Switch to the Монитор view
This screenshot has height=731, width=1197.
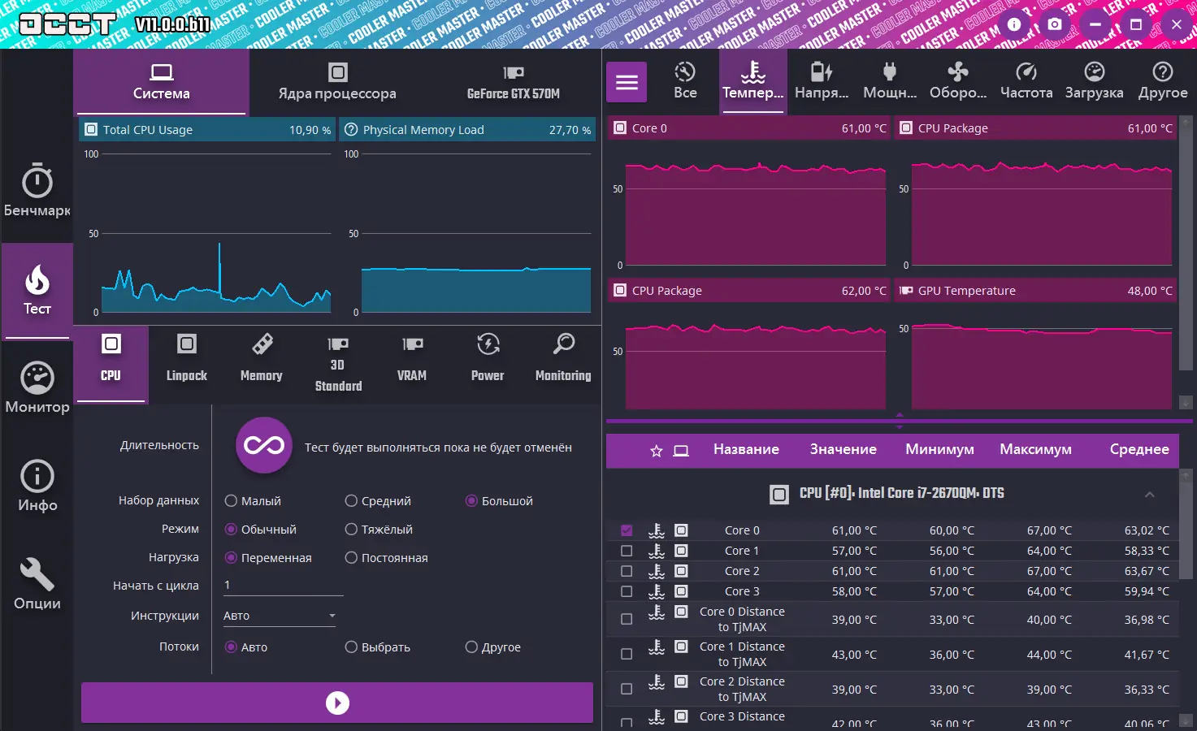coord(37,387)
